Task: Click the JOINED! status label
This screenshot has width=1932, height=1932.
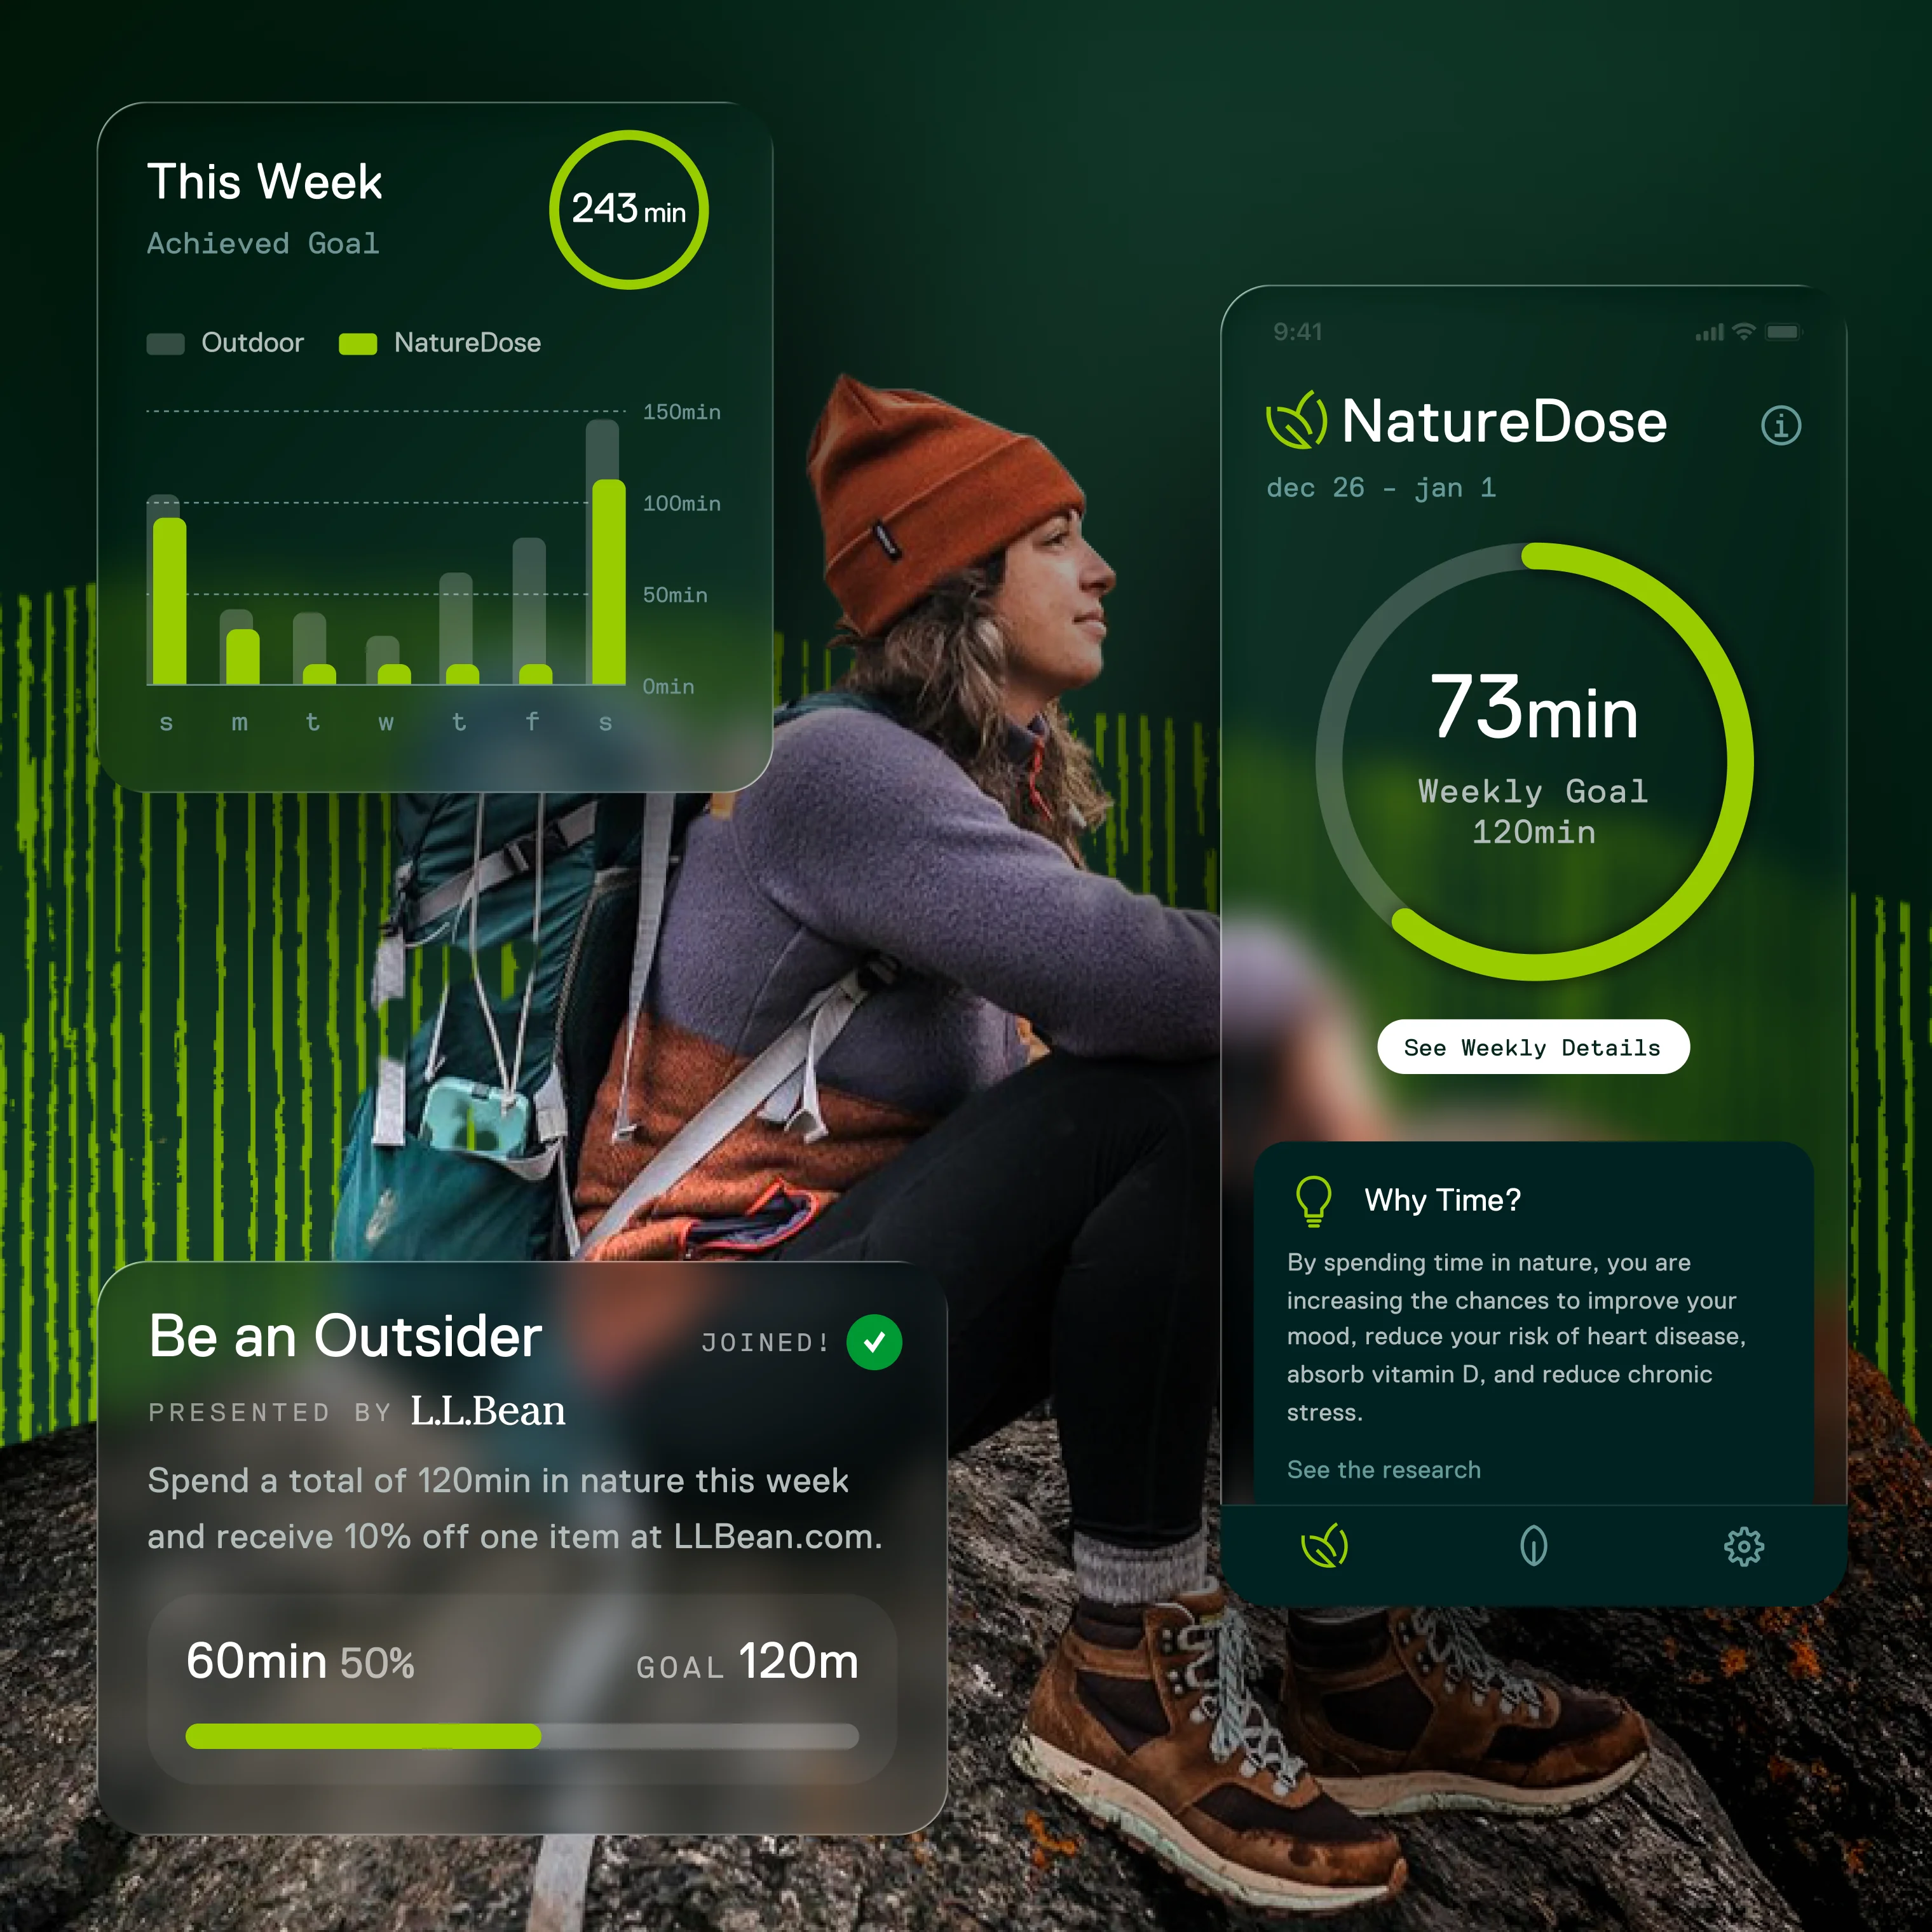Action: 765,1342
